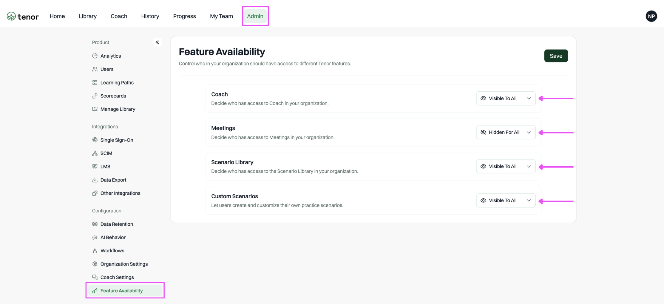Click the Analytics pie chart icon

point(95,56)
